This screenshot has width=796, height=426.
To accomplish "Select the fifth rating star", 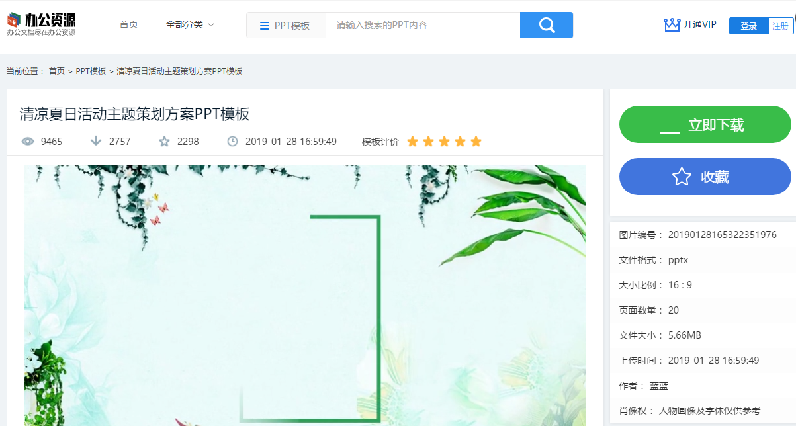I will (476, 141).
